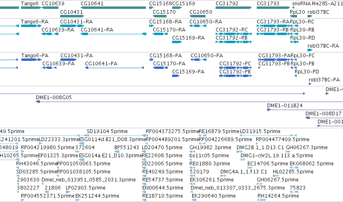Open the CG15170-RA transcript label
The height and width of the screenshot is (202, 343).
pos(169,30)
